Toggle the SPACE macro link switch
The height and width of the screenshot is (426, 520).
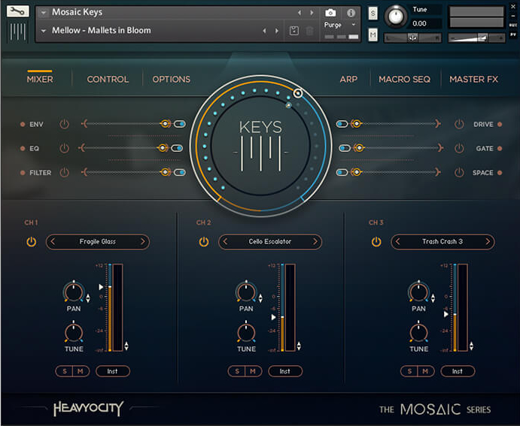tap(342, 172)
